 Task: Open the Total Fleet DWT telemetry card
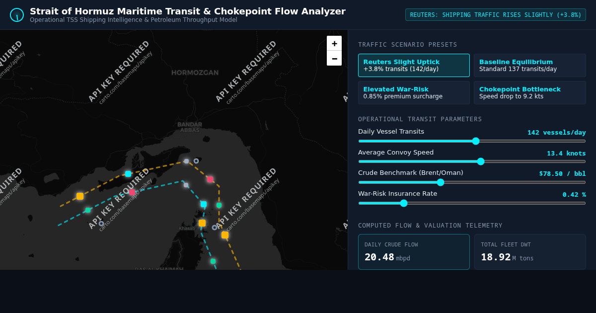[530, 252]
